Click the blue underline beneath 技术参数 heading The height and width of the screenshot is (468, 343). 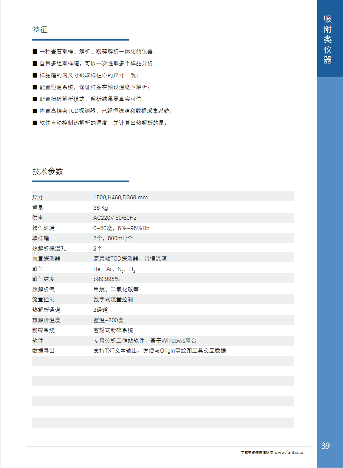click(x=80, y=181)
